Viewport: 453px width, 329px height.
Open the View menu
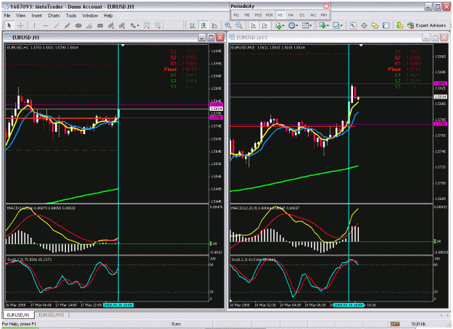20,15
